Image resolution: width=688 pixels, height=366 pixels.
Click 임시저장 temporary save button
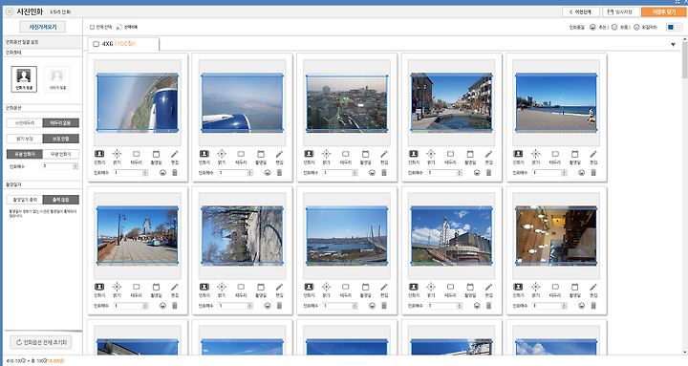(620, 11)
